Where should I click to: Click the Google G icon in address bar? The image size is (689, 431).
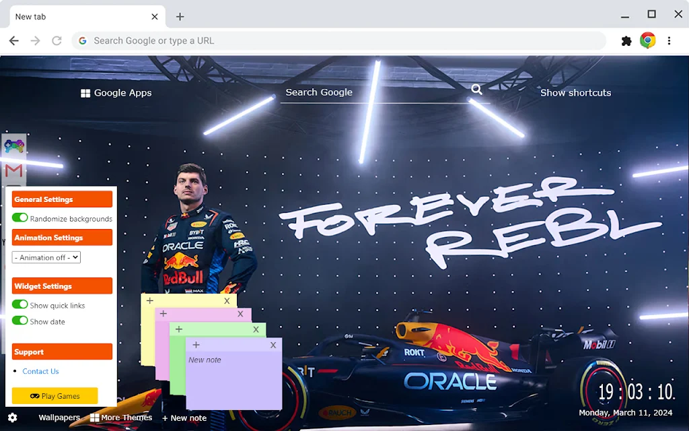[83, 41]
